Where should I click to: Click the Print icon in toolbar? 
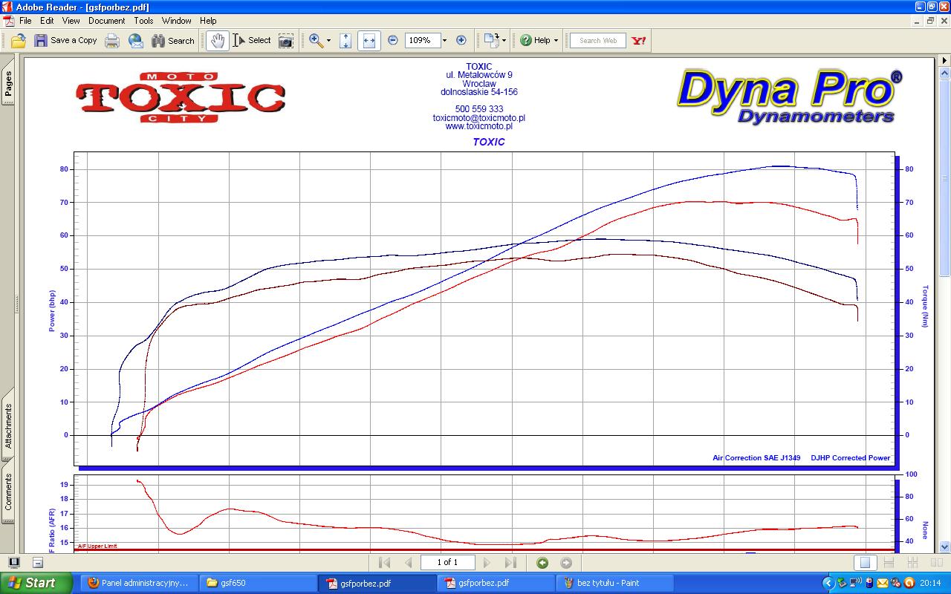click(x=112, y=41)
